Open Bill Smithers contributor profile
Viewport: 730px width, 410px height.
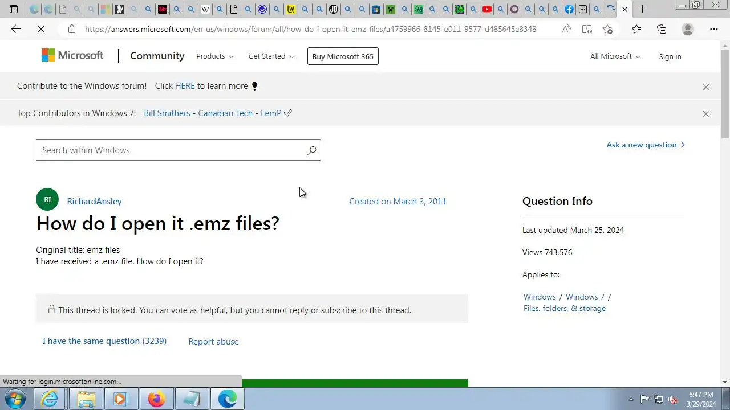coord(167,113)
